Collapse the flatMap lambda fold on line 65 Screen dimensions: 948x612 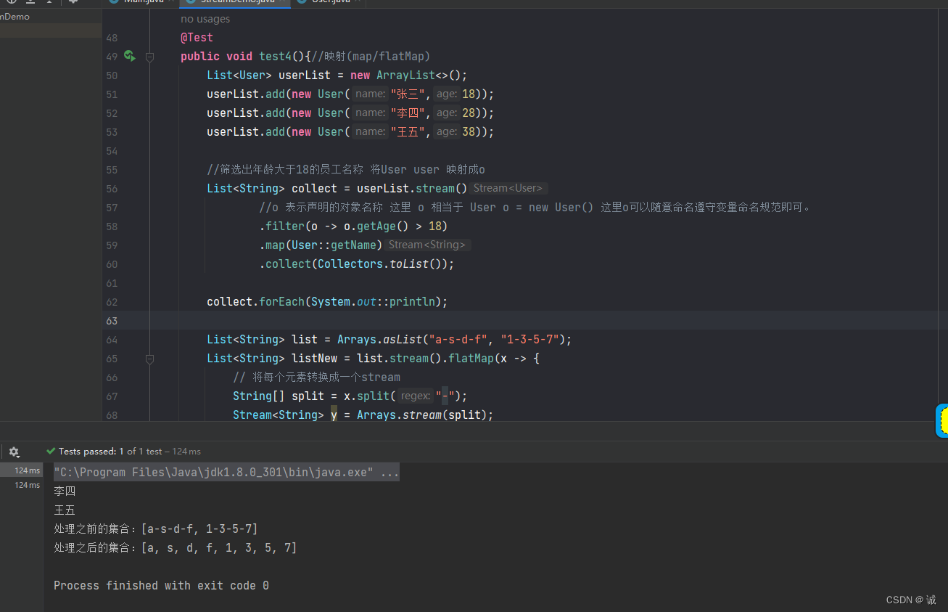click(149, 359)
